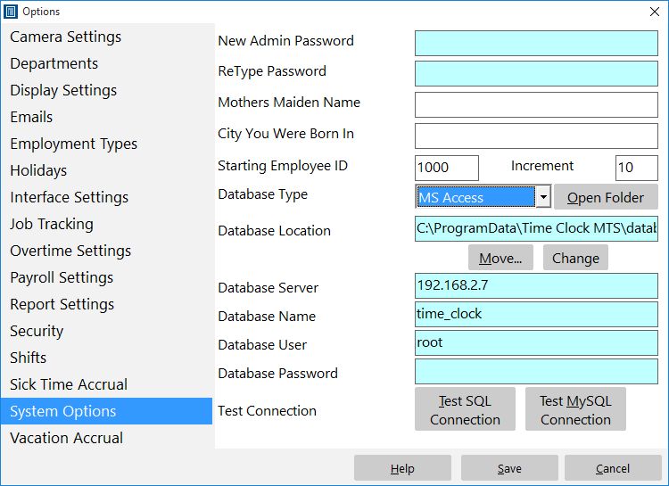Screen dimensions: 669x486
Task: Click Test SQL Connection button
Action: pyautogui.click(x=465, y=409)
